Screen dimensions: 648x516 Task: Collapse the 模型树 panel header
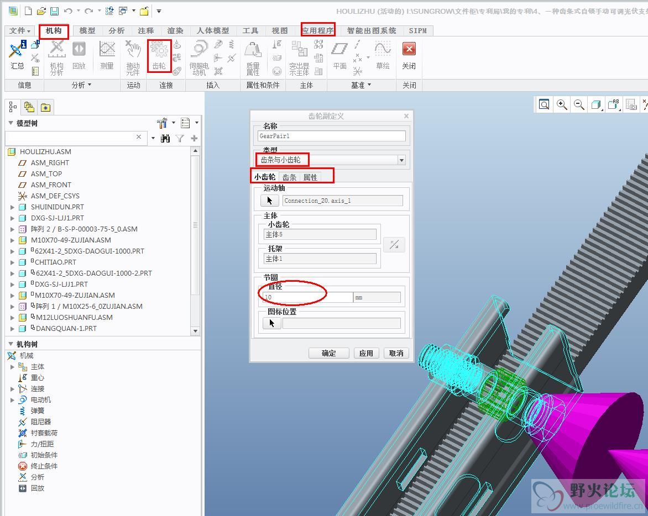11,123
